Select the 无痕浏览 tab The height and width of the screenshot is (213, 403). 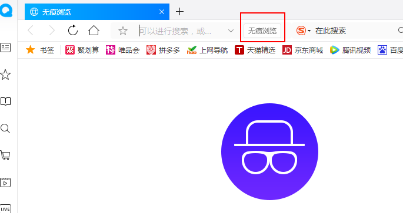tap(97, 12)
